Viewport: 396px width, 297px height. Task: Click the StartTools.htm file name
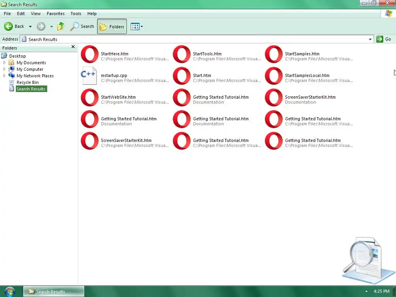207,54
